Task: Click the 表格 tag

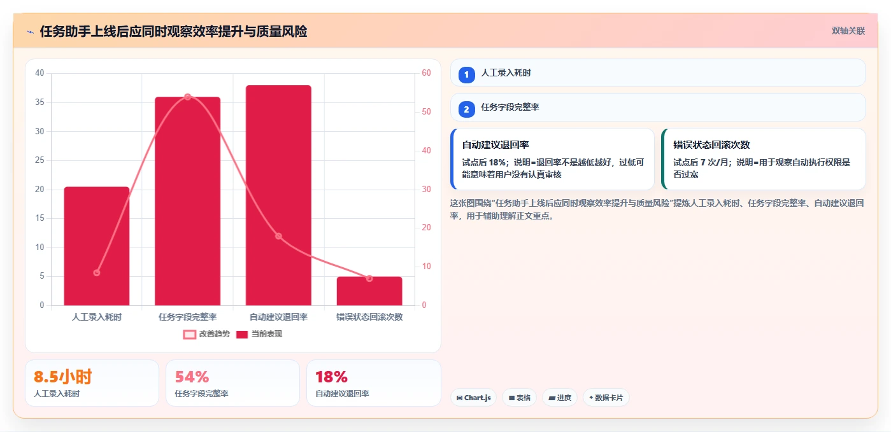Action: point(519,398)
